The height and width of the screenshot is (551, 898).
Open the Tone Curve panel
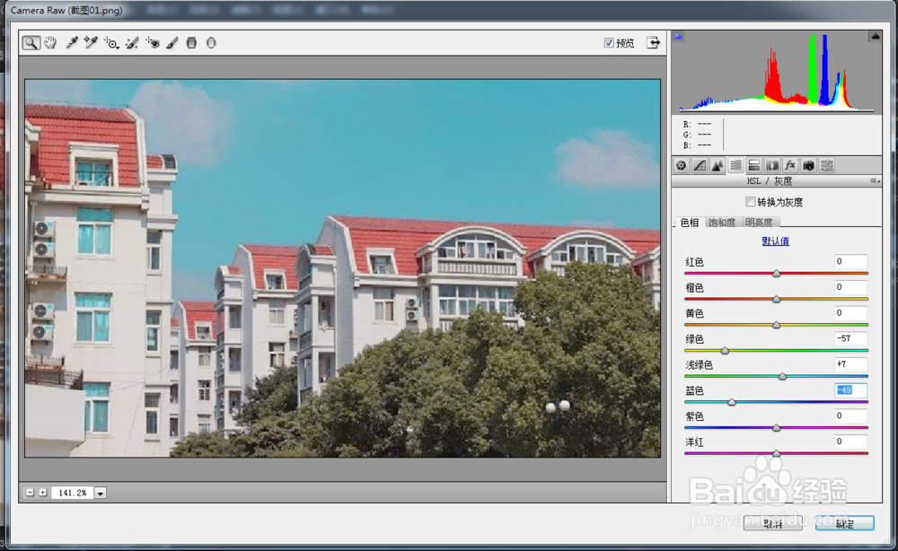pos(700,165)
